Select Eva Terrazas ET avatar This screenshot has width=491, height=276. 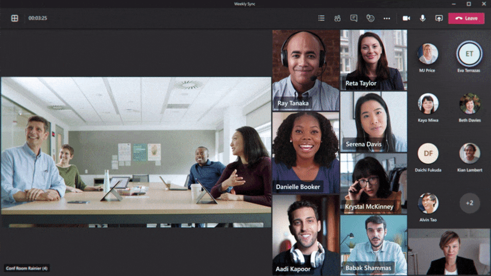tap(469, 54)
